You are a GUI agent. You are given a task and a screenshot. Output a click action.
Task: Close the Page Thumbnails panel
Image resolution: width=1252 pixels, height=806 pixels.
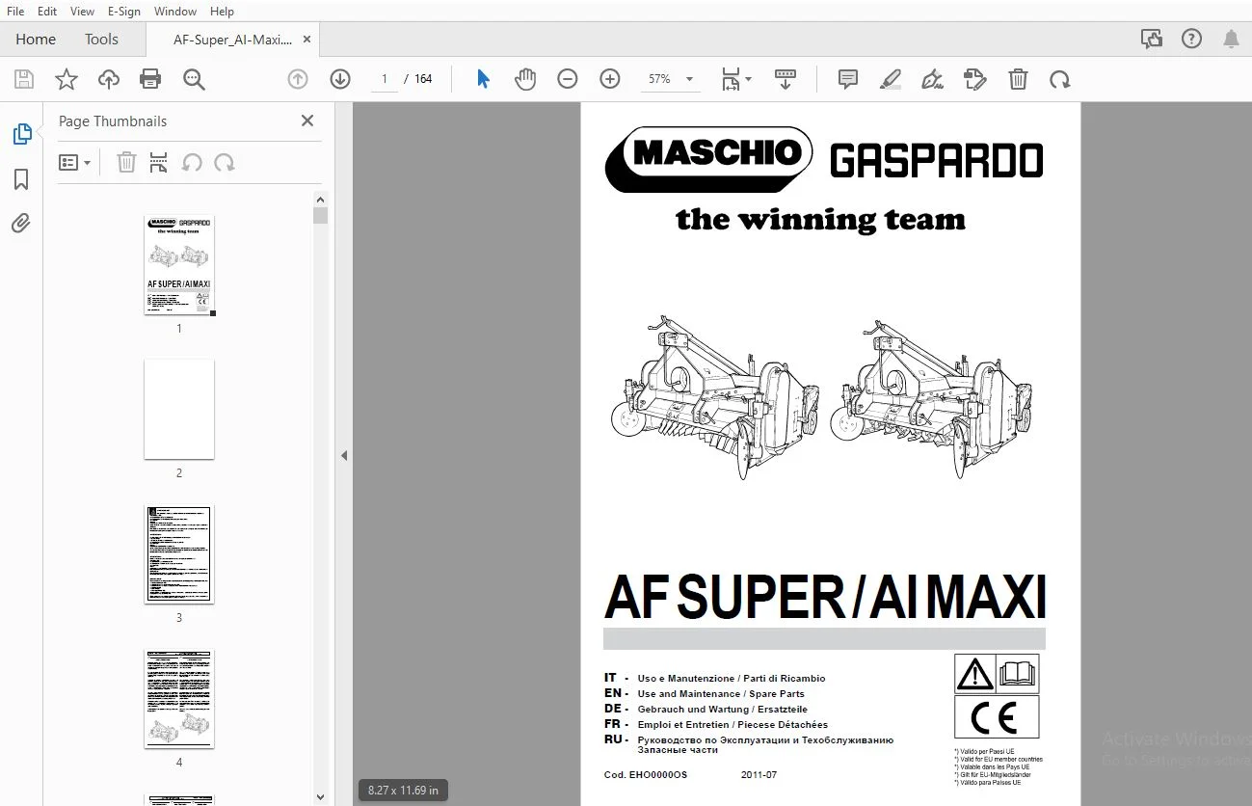click(307, 121)
